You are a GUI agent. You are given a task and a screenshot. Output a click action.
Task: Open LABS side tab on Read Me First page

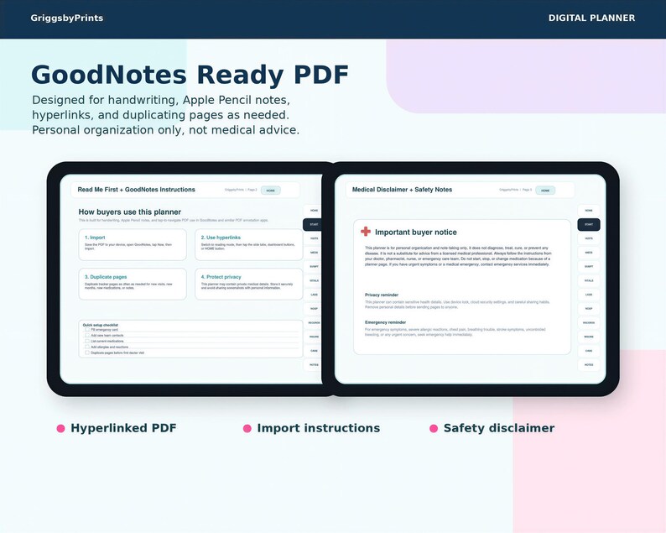(314, 295)
